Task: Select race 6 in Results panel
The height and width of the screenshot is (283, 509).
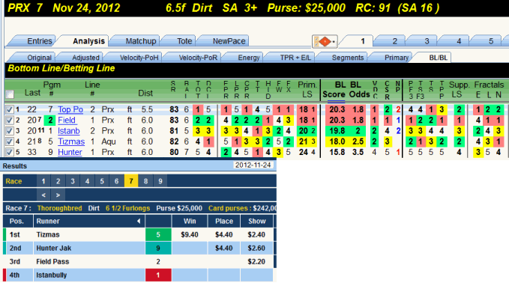Action: tap(116, 181)
